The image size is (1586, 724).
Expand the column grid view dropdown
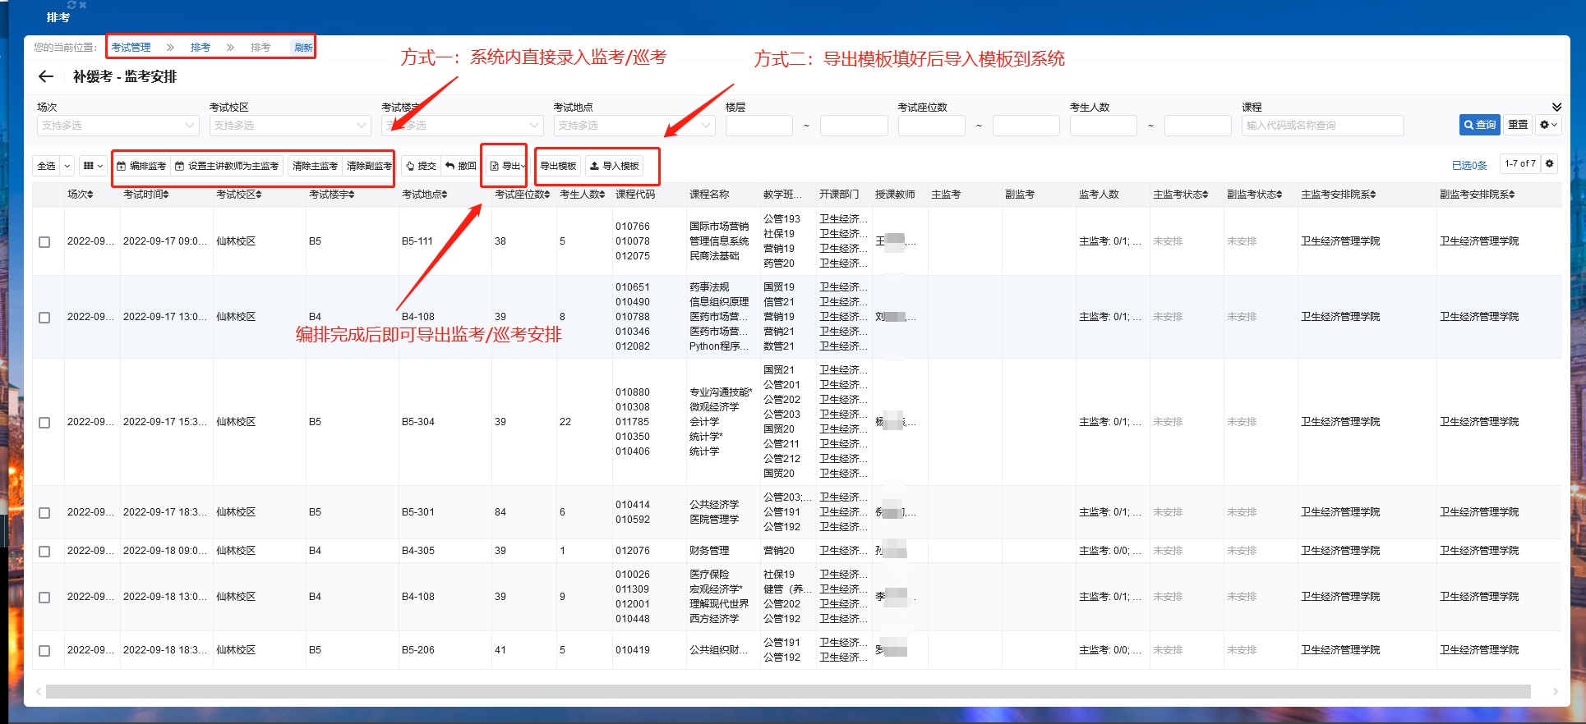(x=93, y=166)
